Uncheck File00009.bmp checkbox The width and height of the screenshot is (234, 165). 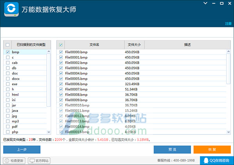click(x=61, y=100)
